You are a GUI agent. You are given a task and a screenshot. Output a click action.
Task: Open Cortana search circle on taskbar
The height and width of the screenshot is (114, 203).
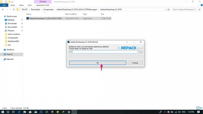(8, 112)
